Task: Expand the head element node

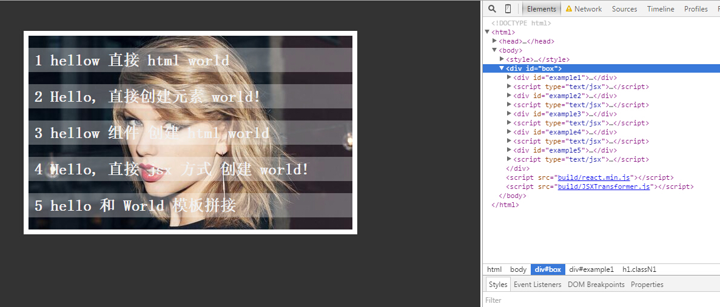Action: click(x=495, y=41)
